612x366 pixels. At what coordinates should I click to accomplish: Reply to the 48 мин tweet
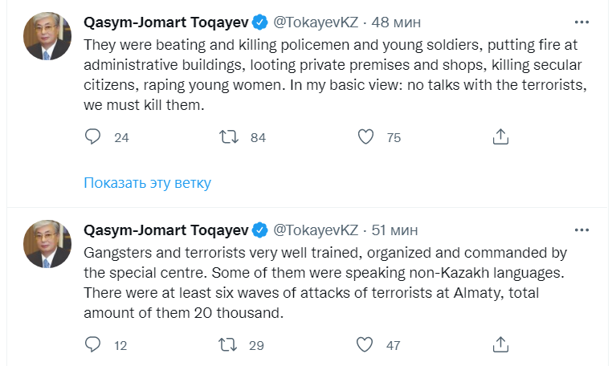coord(93,137)
